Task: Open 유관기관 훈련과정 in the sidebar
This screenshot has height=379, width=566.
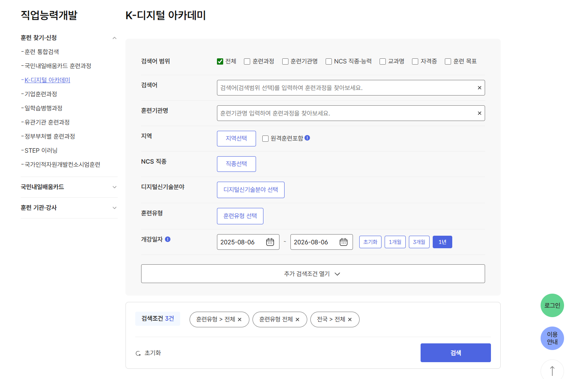Action: point(47,122)
